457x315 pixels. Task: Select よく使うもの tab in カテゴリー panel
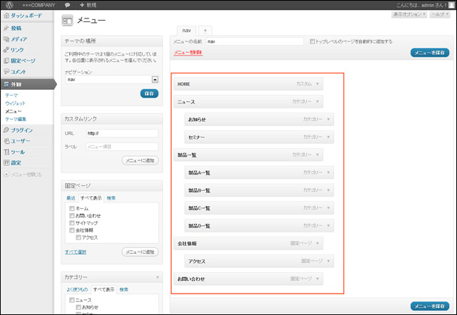[x=77, y=289]
